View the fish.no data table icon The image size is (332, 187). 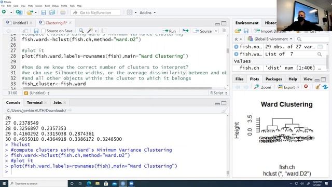tap(320, 47)
